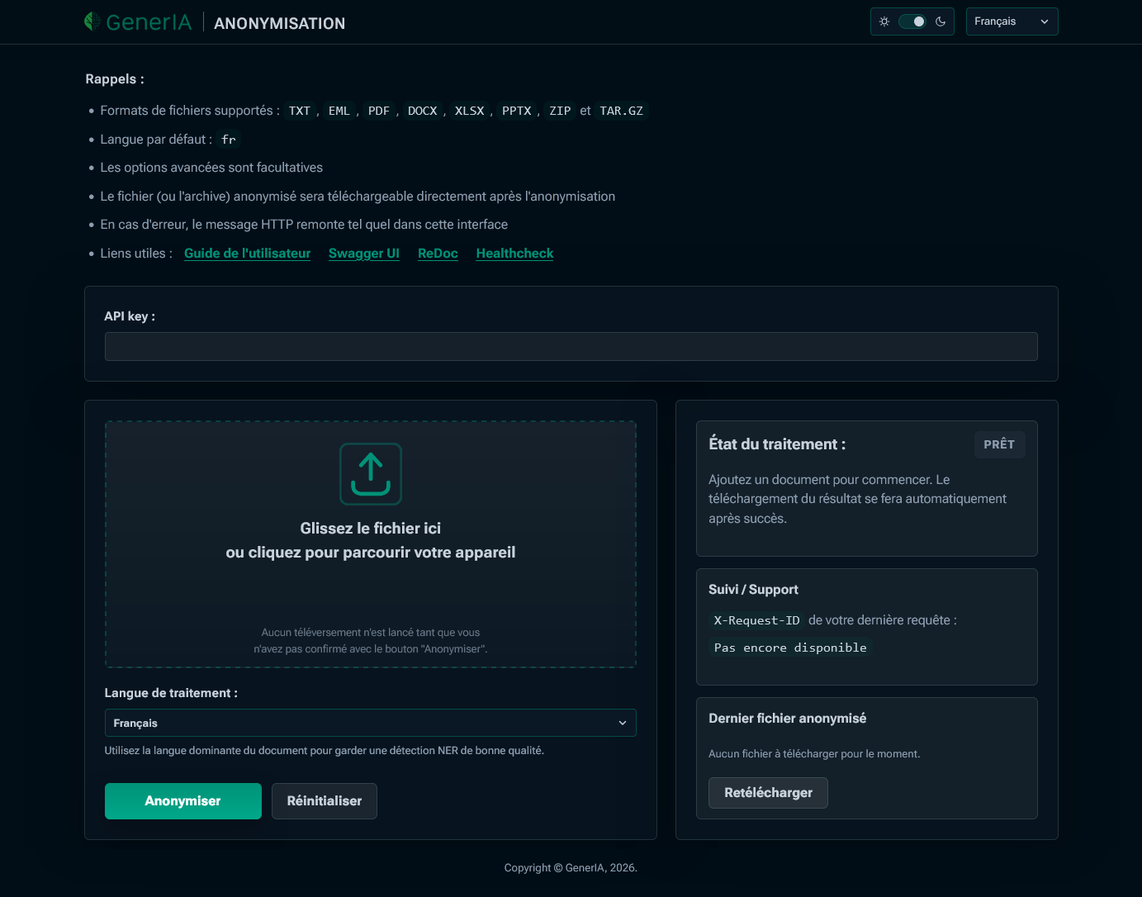
Task: Click the PPTX format tag
Action: point(517,111)
